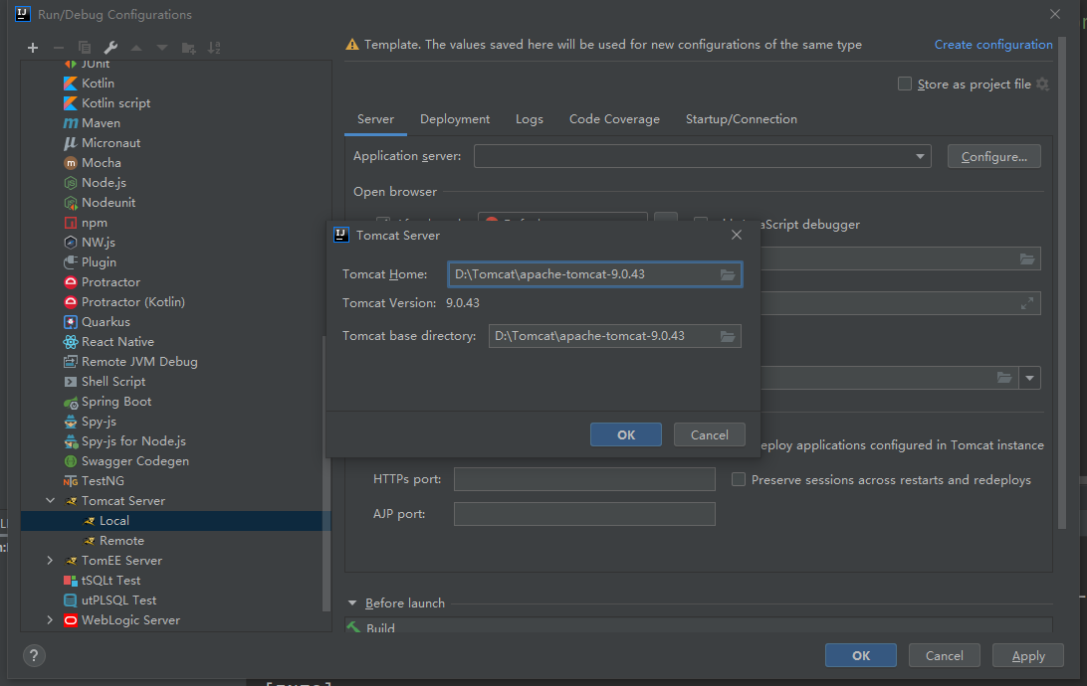
Task: Browse folder icon in JRE field
Action: click(1004, 378)
